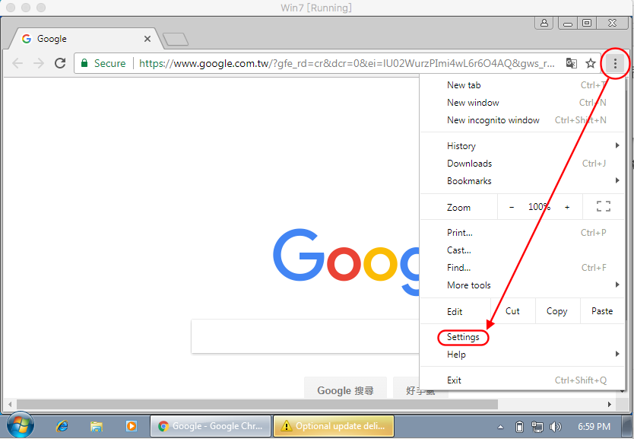Viewport: 634px width, 439px height.
Task: Click the battery icon in system tray
Action: pos(519,427)
